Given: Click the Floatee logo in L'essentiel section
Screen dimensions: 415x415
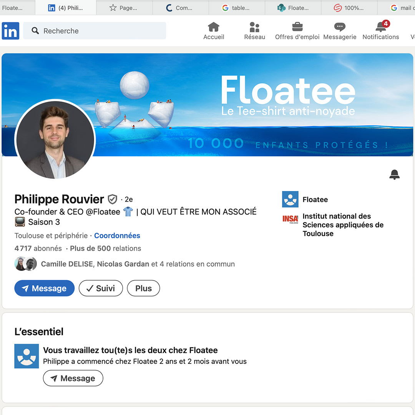Looking at the screenshot, I should pyautogui.click(x=27, y=356).
